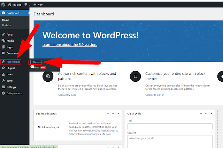Click the Posts pushpin icon
The height and width of the screenshot is (148, 223).
pos(3,35)
